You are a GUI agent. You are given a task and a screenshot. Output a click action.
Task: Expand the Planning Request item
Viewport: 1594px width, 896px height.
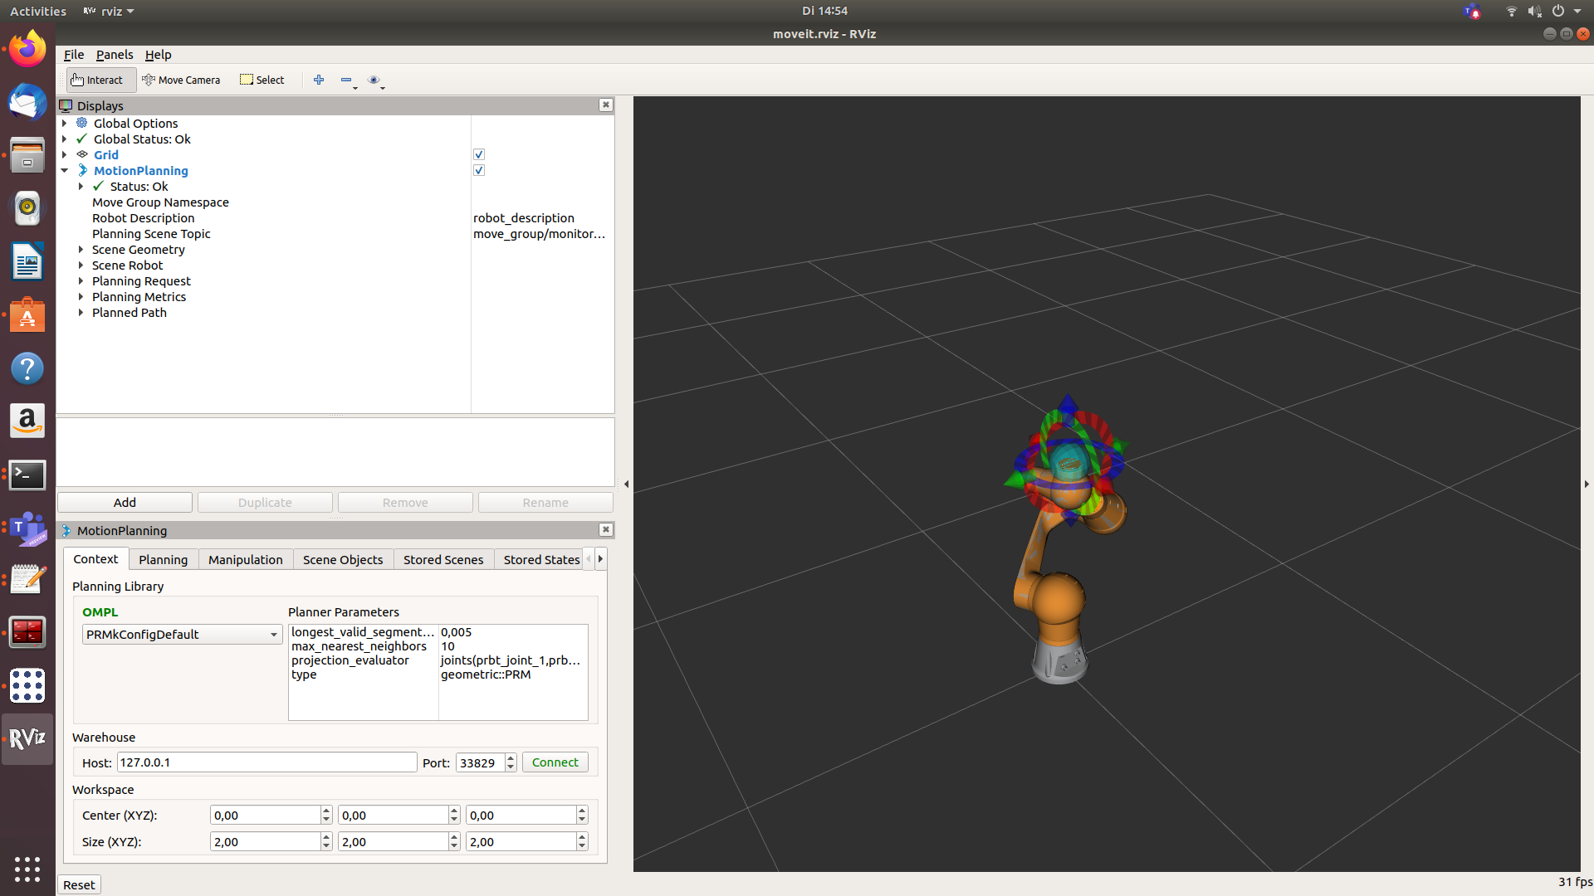[81, 281]
